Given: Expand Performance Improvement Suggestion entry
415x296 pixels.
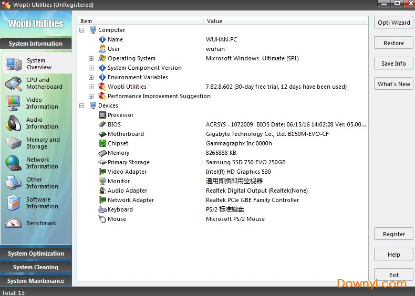Looking at the screenshot, I should 91,96.
